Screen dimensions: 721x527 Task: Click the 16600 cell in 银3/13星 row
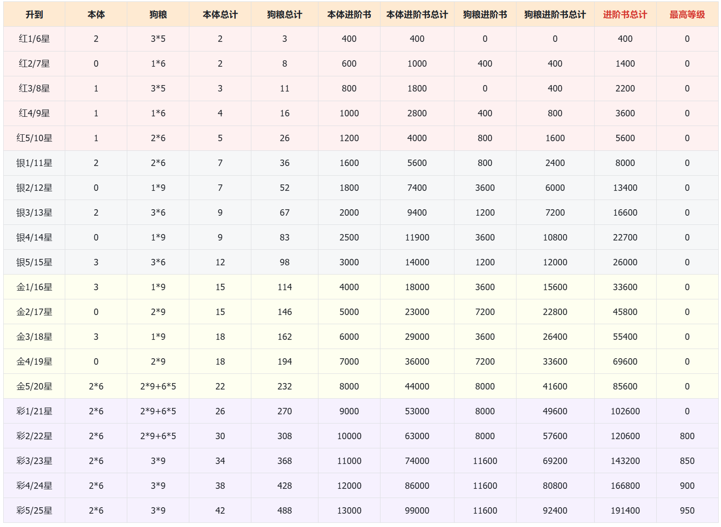point(625,213)
